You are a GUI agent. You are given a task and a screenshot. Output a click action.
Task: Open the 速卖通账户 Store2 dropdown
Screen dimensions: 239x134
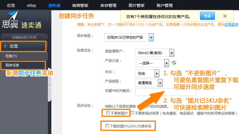tap(155, 53)
